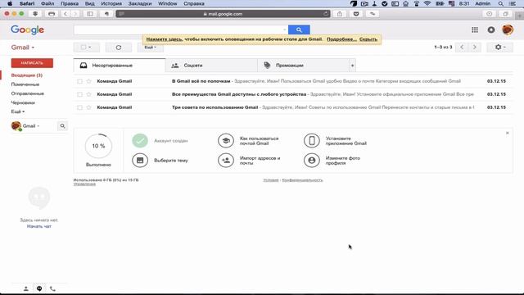The width and height of the screenshot is (524, 295).
Task: Click the 'Выберите тему' picture icon
Action: point(140,161)
